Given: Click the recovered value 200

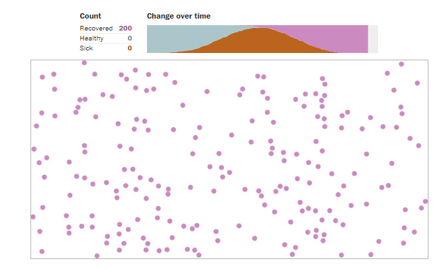Looking at the screenshot, I should pos(125,28).
